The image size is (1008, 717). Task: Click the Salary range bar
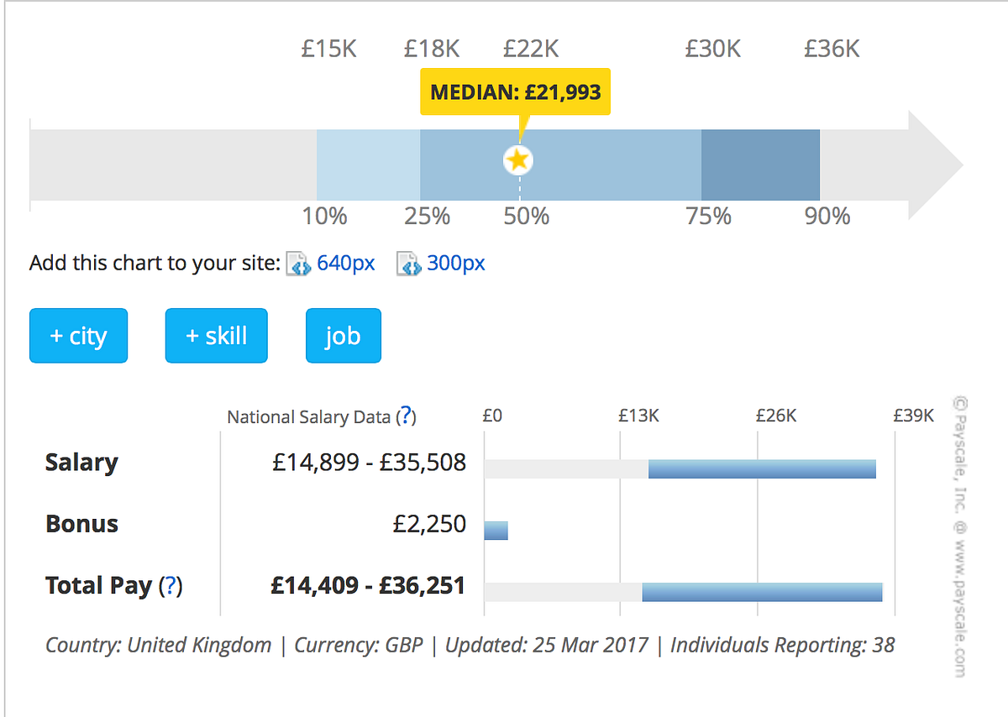(762, 469)
